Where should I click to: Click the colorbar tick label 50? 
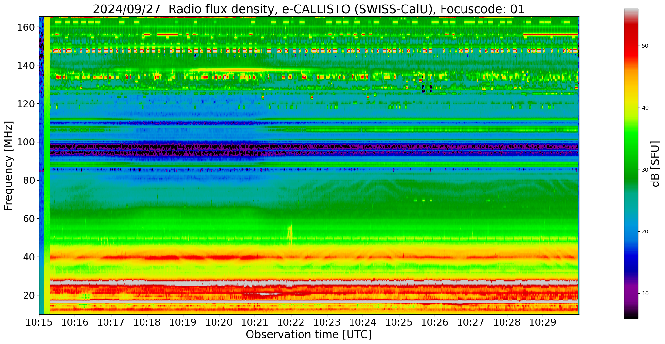(645, 46)
